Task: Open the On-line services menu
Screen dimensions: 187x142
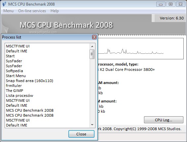Action: point(32,11)
